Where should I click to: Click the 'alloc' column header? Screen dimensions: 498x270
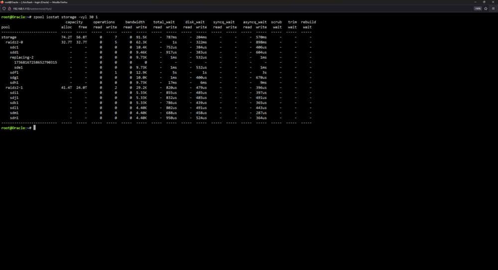[x=66, y=27]
